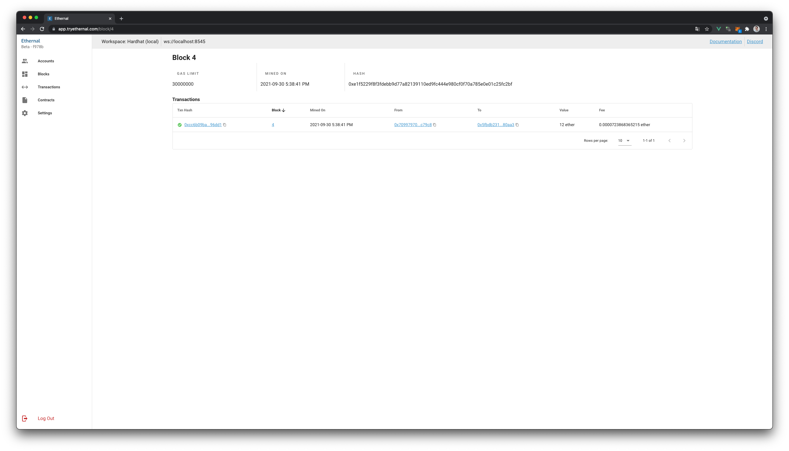Go to next table page
The height and width of the screenshot is (451, 789).
coord(684,141)
